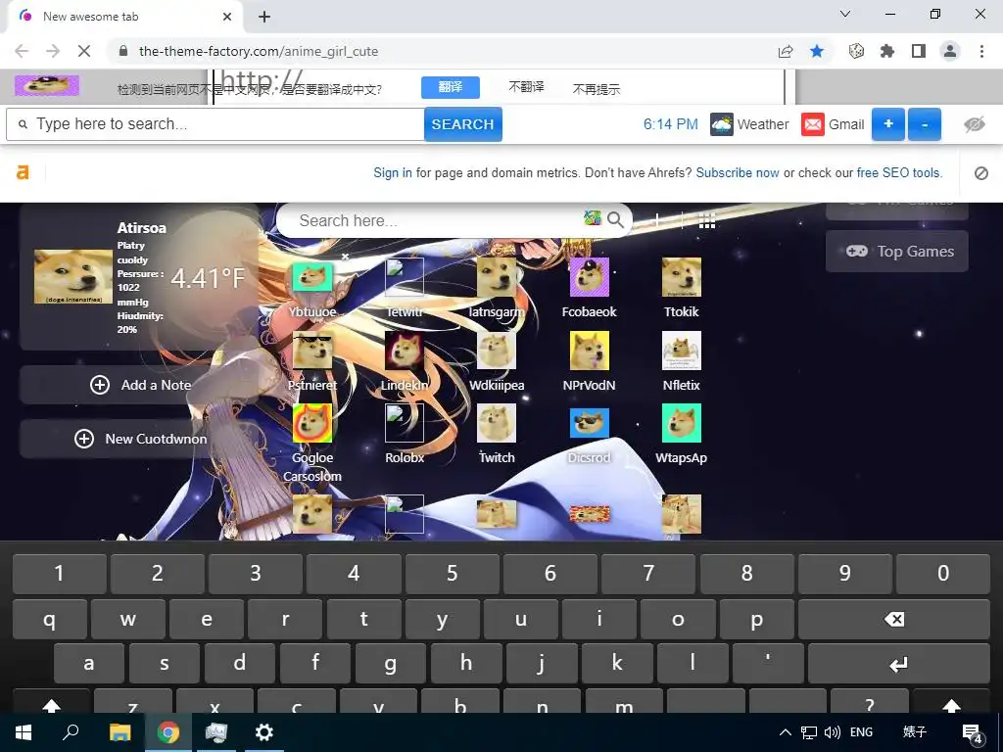Bookmark page with the star icon

coord(817,51)
